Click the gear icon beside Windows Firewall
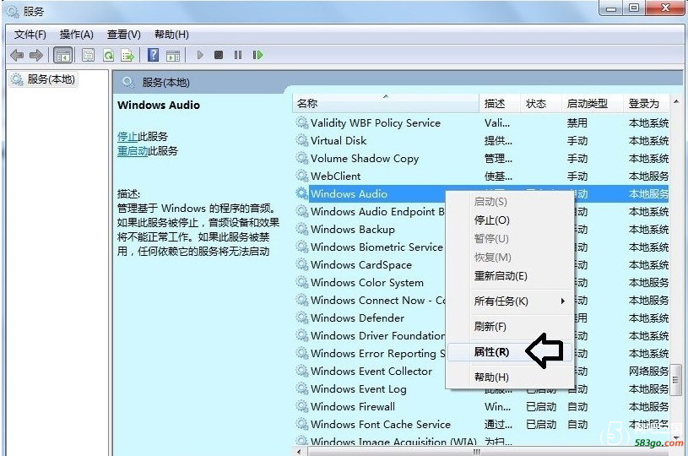Image resolution: width=688 pixels, height=456 pixels. click(302, 406)
